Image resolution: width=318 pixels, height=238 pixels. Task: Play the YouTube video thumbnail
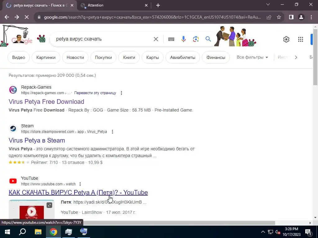(32, 212)
